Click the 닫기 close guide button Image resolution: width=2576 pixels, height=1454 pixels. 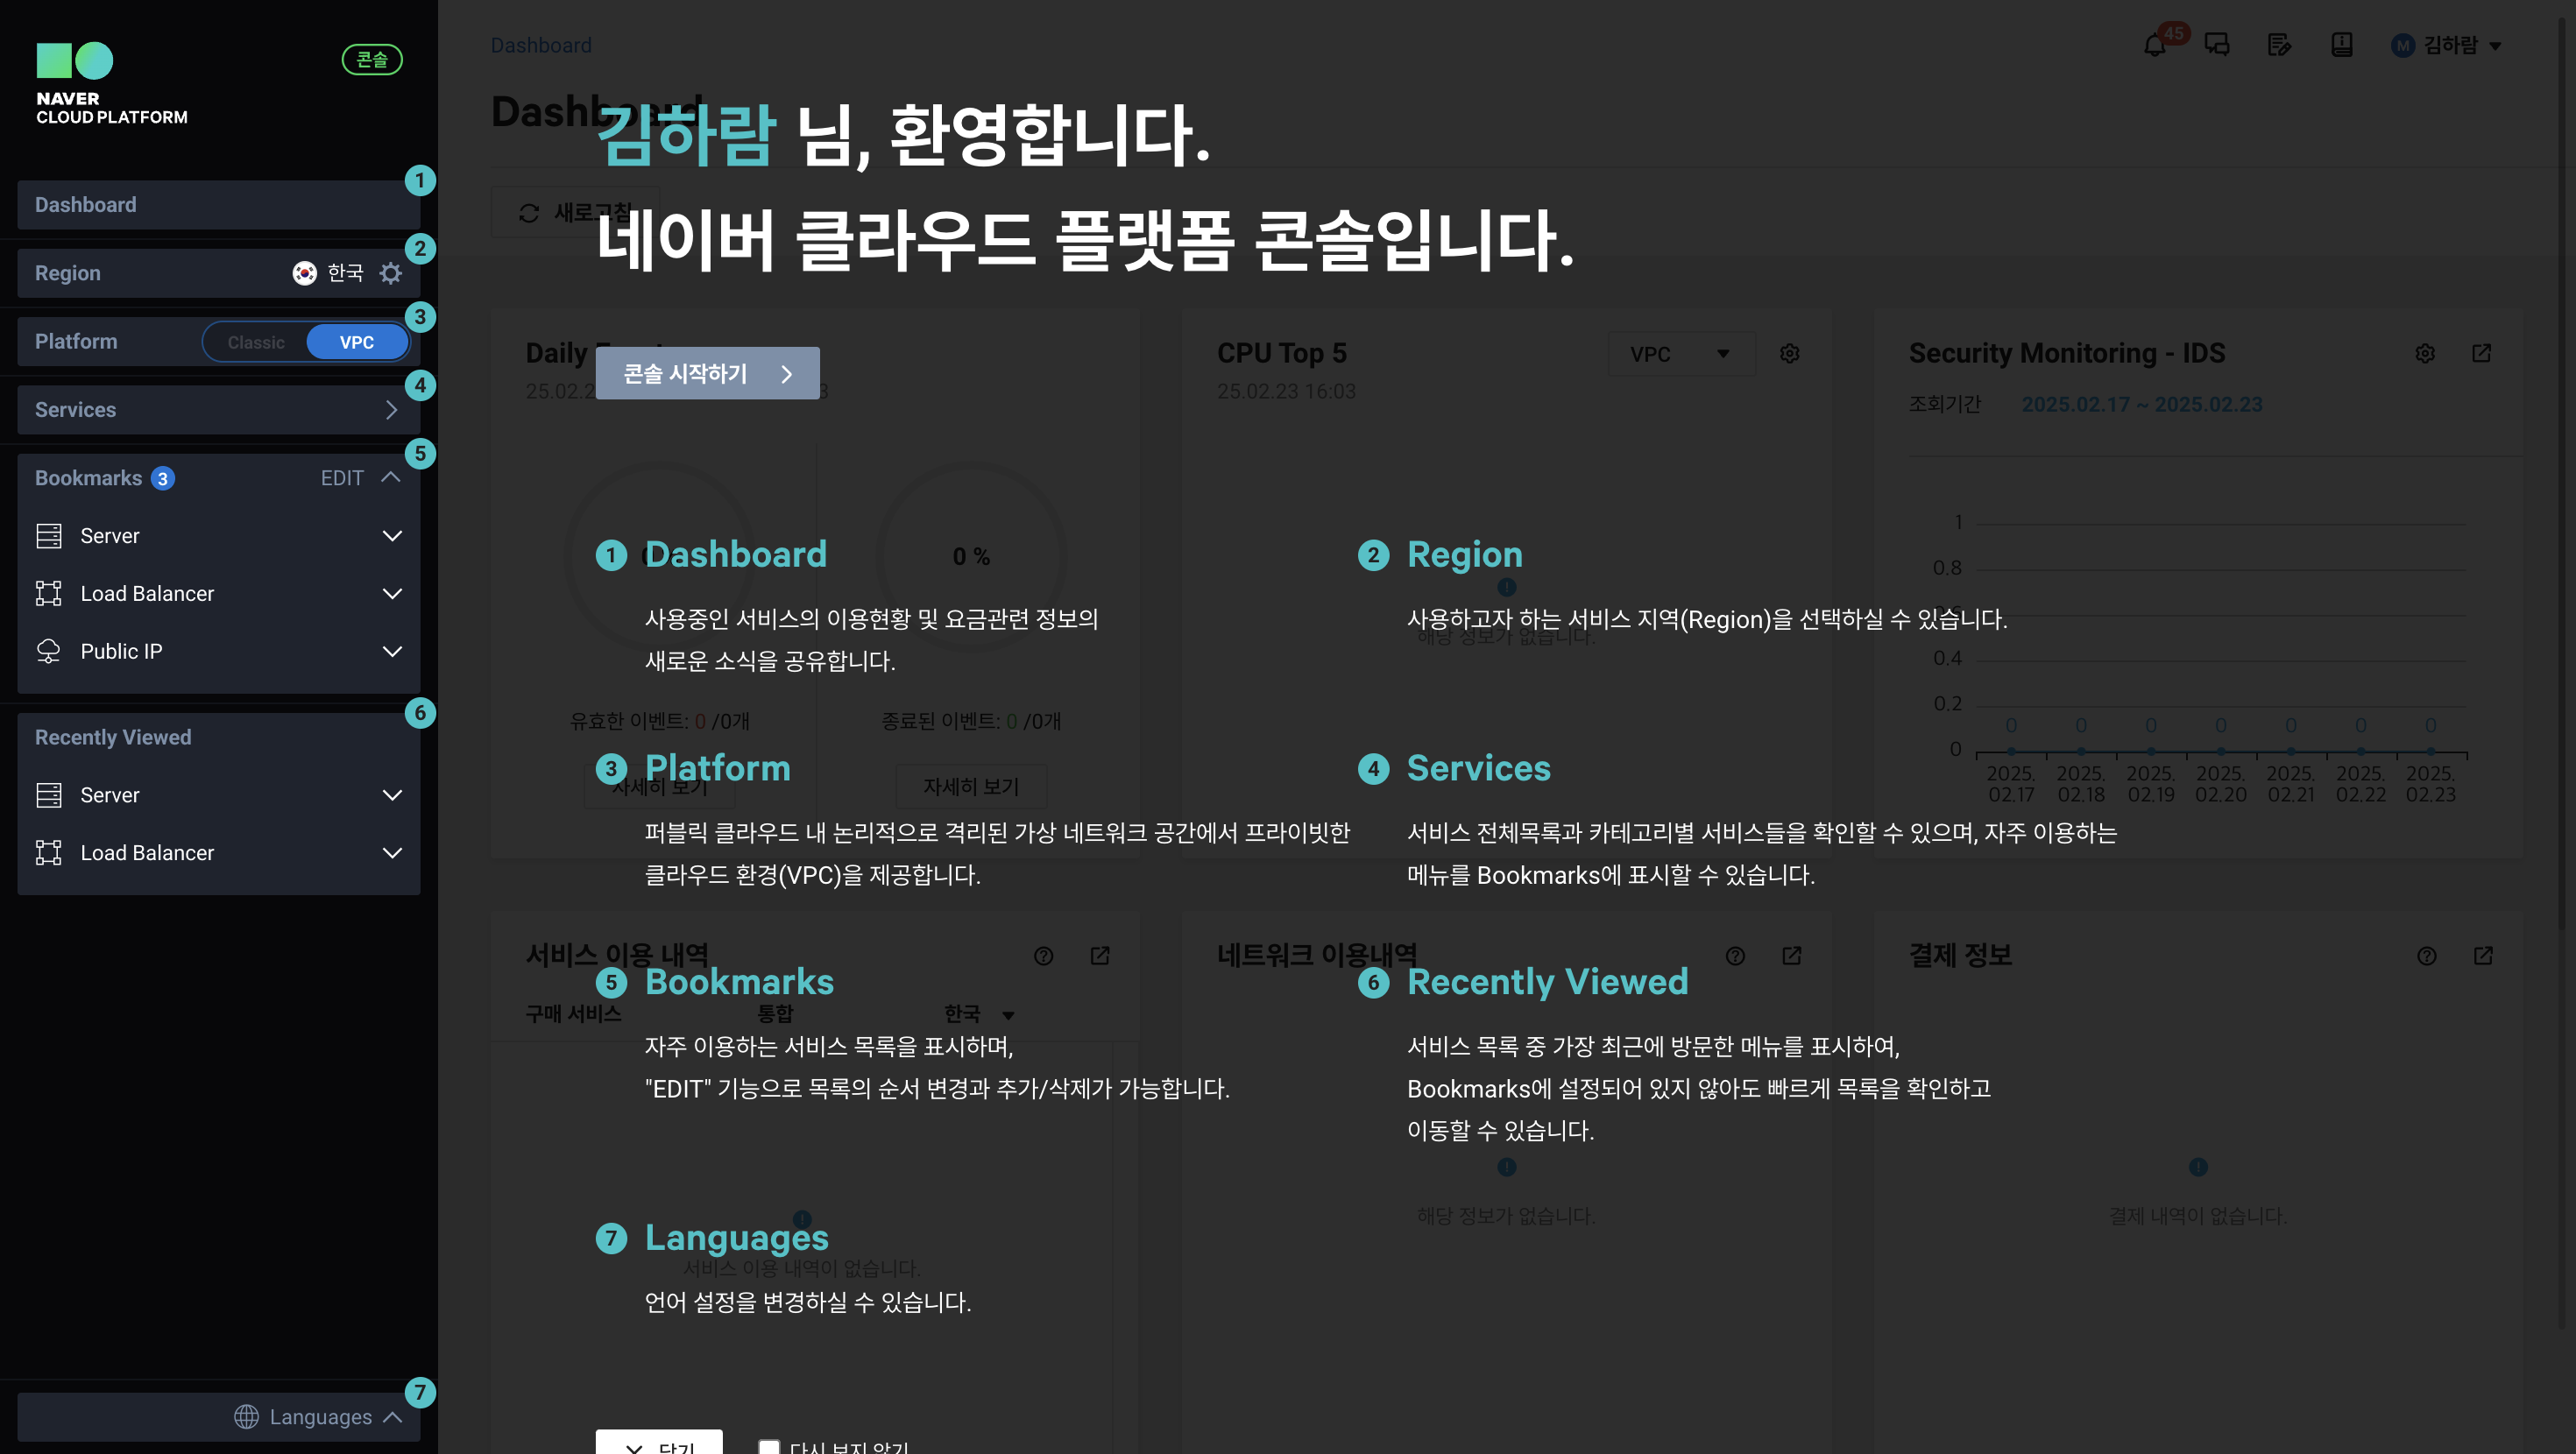coord(659,1444)
